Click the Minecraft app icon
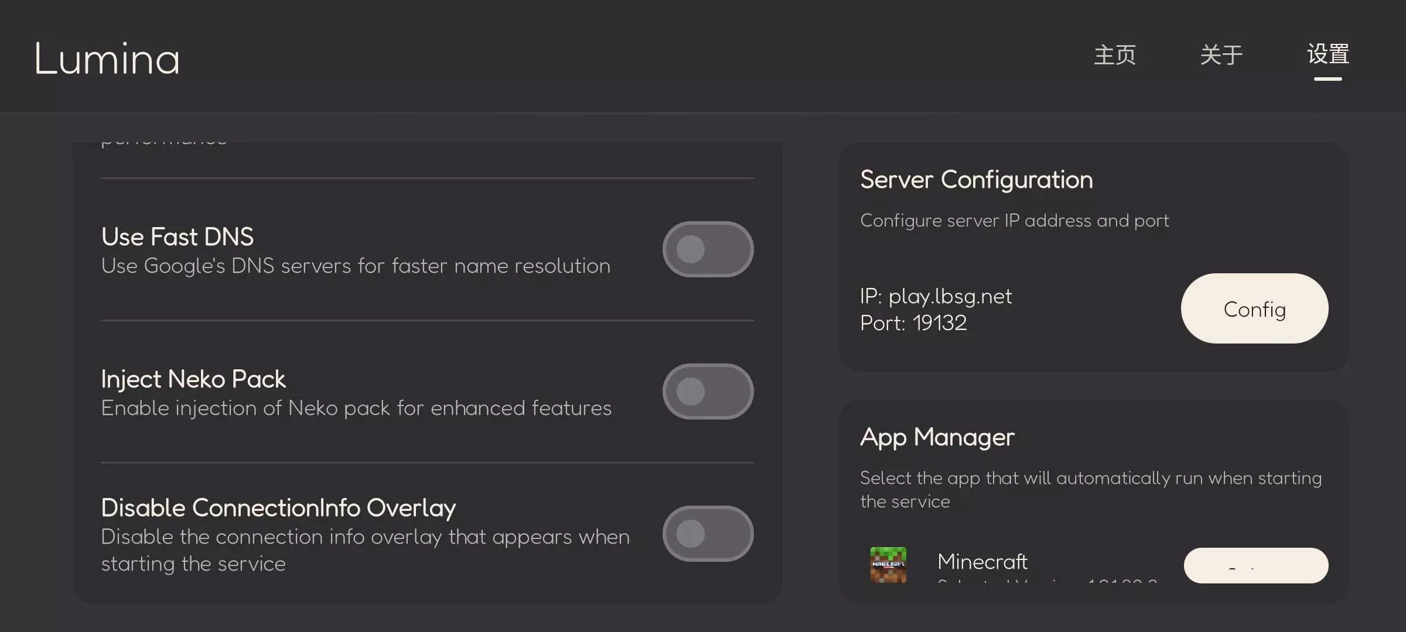This screenshot has width=1406, height=632. coord(888,565)
